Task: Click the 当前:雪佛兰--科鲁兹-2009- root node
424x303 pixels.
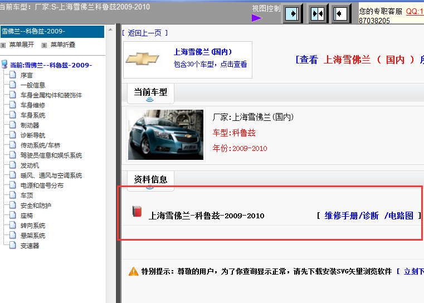Action: (x=51, y=65)
